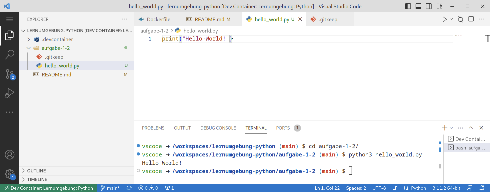Open the Manage gear icon
The width and height of the screenshot is (490, 192).
coord(10,174)
